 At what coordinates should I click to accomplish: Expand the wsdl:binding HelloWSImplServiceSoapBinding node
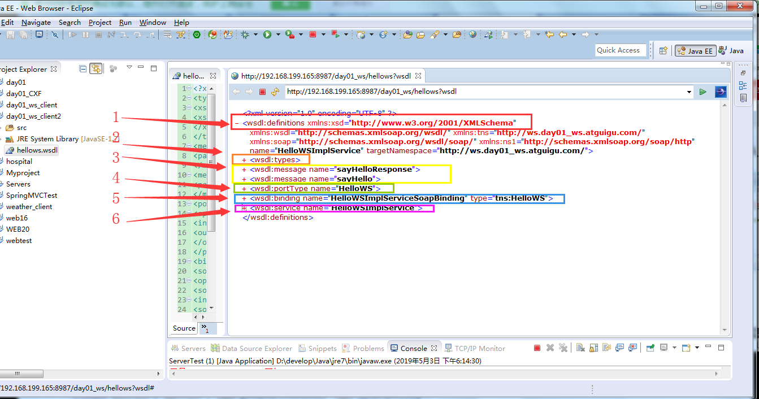coord(244,198)
